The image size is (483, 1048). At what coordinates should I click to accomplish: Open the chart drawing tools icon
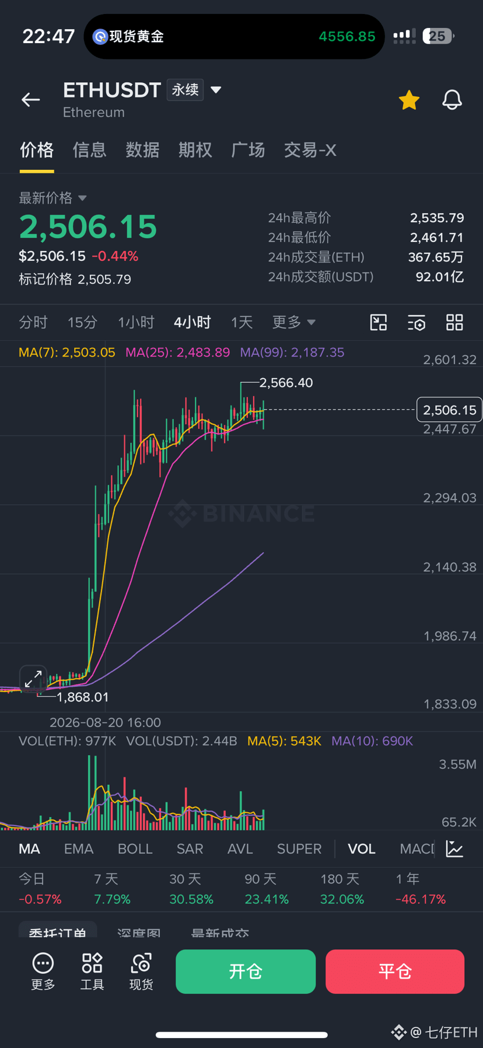click(x=379, y=322)
